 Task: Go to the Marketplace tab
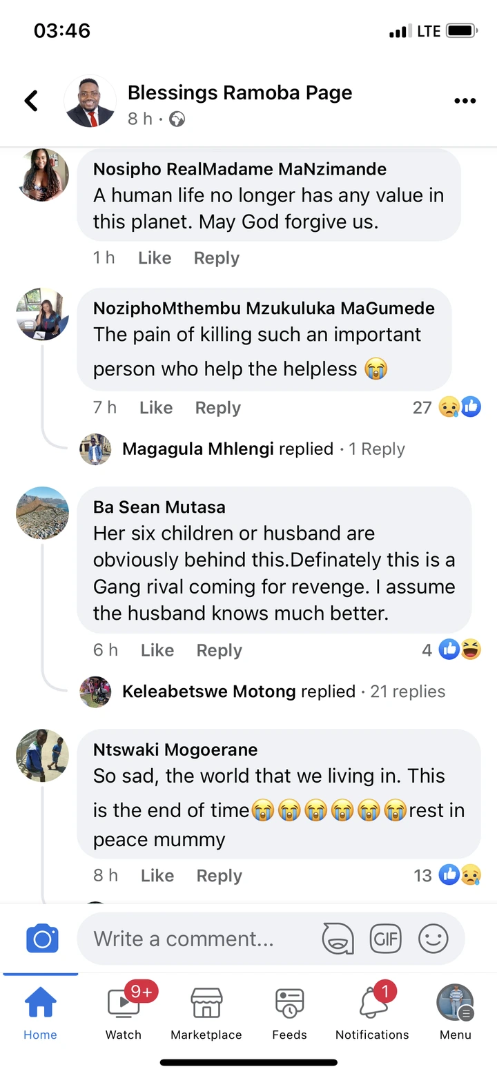tap(206, 1011)
